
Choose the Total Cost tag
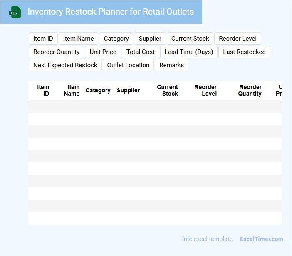click(141, 52)
